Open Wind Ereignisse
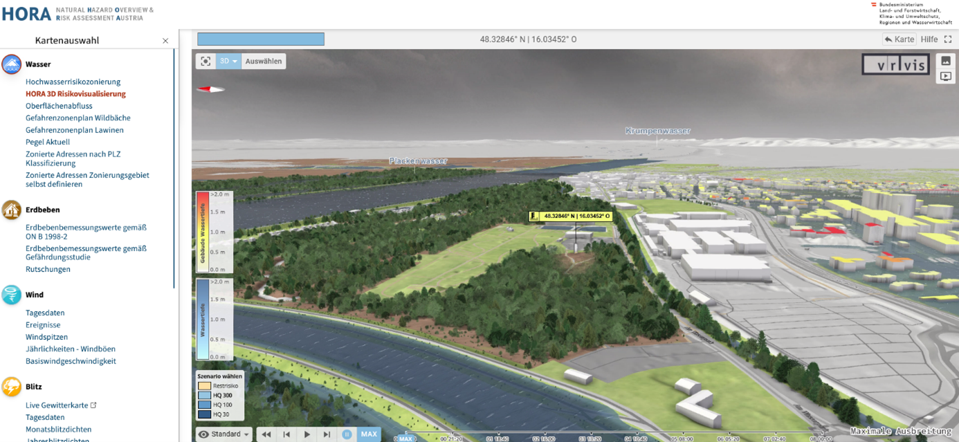This screenshot has height=442, width=959. tap(43, 325)
